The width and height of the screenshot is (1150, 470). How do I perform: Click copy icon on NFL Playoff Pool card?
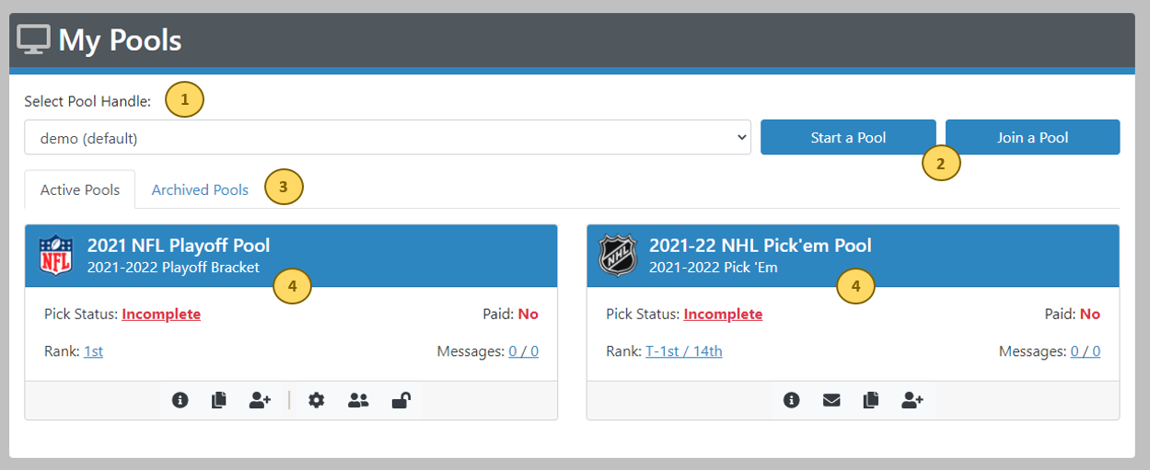(x=218, y=401)
